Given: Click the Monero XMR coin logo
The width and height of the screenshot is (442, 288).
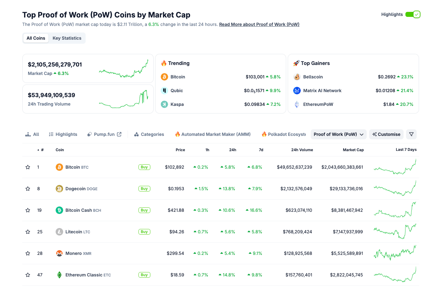Looking at the screenshot, I should [x=59, y=253].
